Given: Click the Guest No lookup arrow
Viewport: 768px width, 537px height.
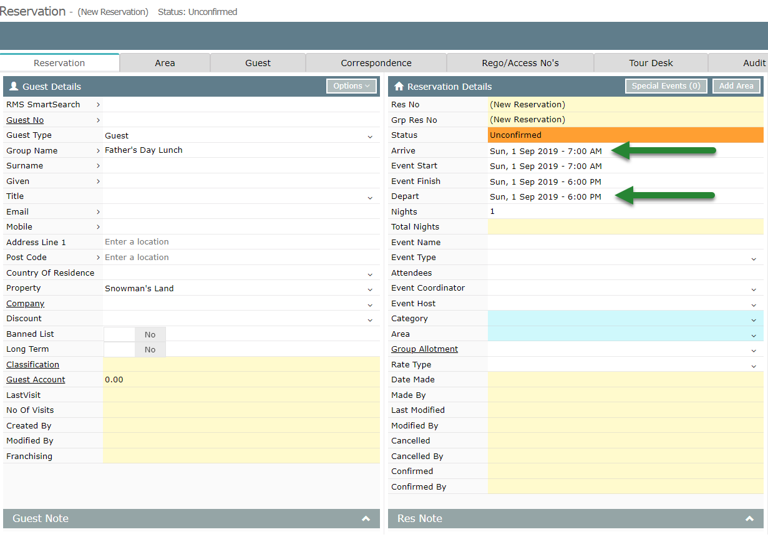Looking at the screenshot, I should [x=98, y=120].
